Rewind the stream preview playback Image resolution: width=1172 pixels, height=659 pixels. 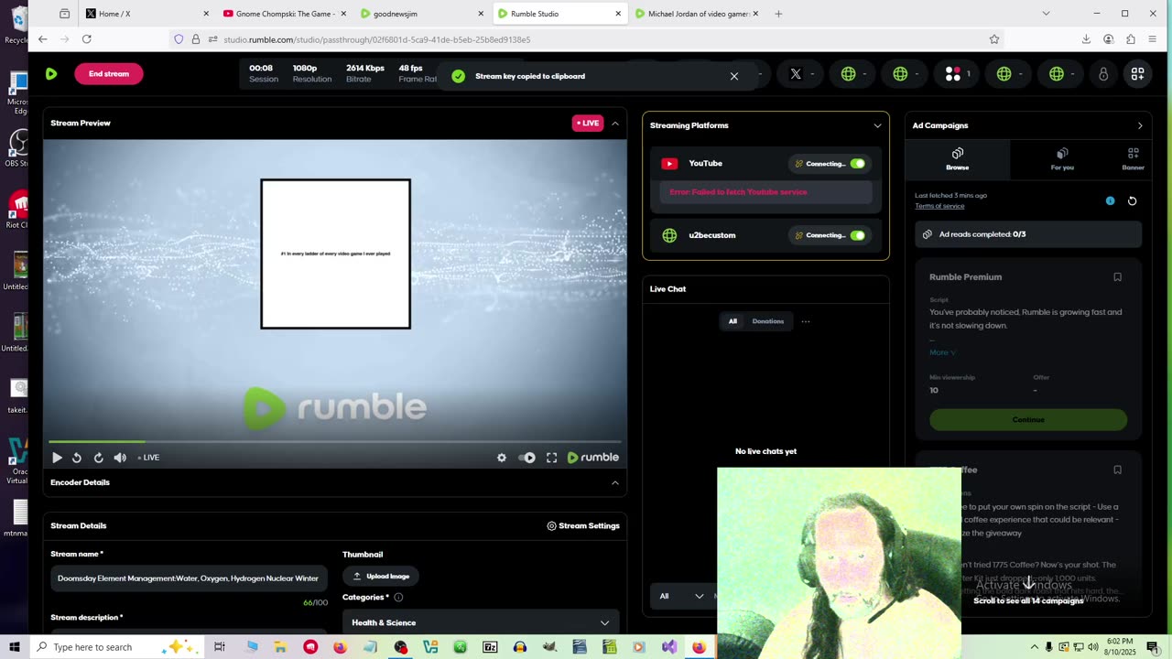[x=77, y=458]
